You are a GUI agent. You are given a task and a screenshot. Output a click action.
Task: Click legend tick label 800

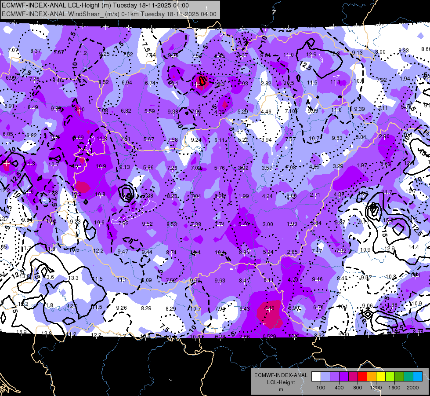(358, 388)
